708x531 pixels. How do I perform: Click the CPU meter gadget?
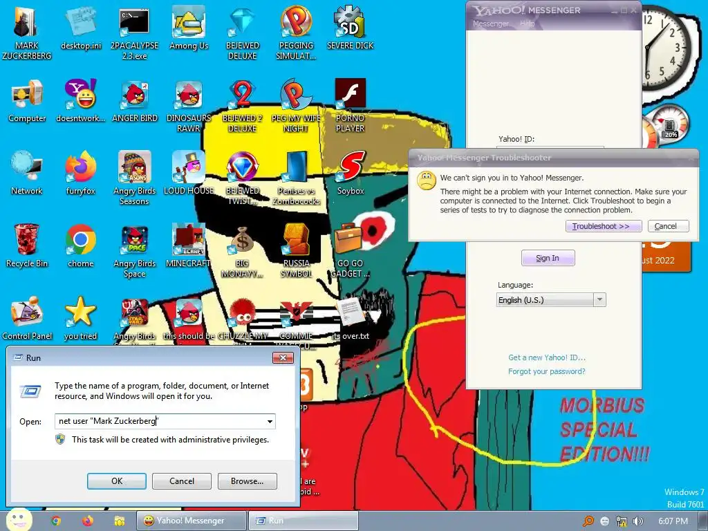[x=669, y=126]
